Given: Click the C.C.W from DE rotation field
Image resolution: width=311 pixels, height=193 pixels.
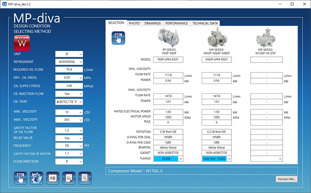Looking at the screenshot, I should pyautogui.click(x=217, y=132).
